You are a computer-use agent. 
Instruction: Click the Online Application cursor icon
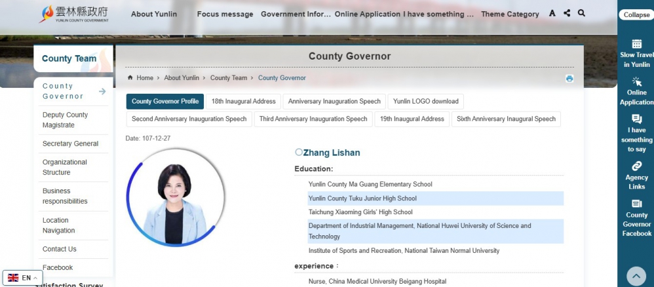pos(636,81)
